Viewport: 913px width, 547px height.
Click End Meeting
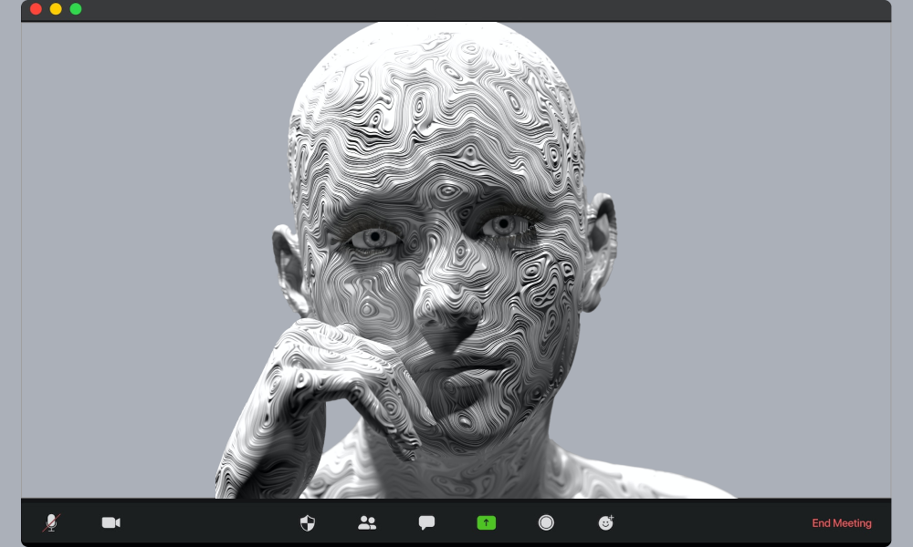click(x=841, y=523)
